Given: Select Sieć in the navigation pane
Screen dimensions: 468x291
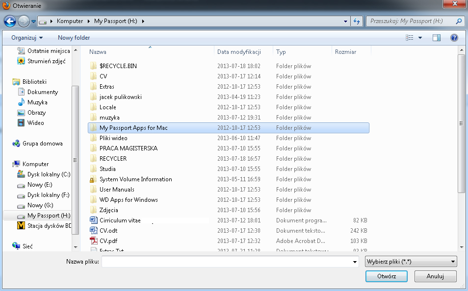Looking at the screenshot, I should click(23, 246).
